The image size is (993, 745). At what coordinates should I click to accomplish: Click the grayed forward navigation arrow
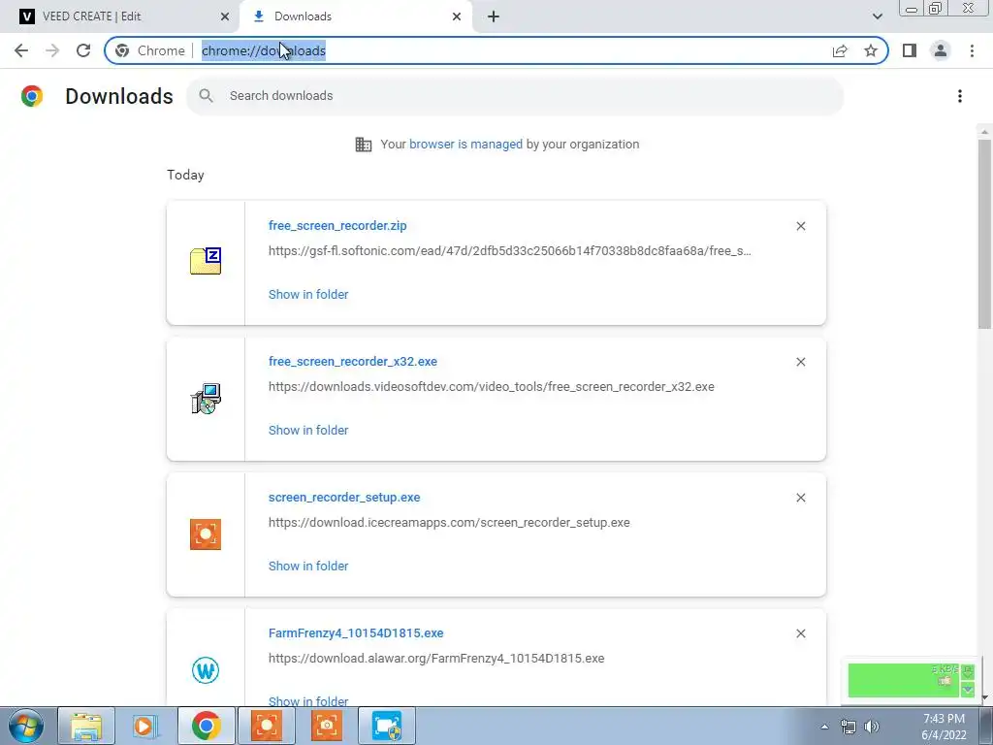click(52, 50)
